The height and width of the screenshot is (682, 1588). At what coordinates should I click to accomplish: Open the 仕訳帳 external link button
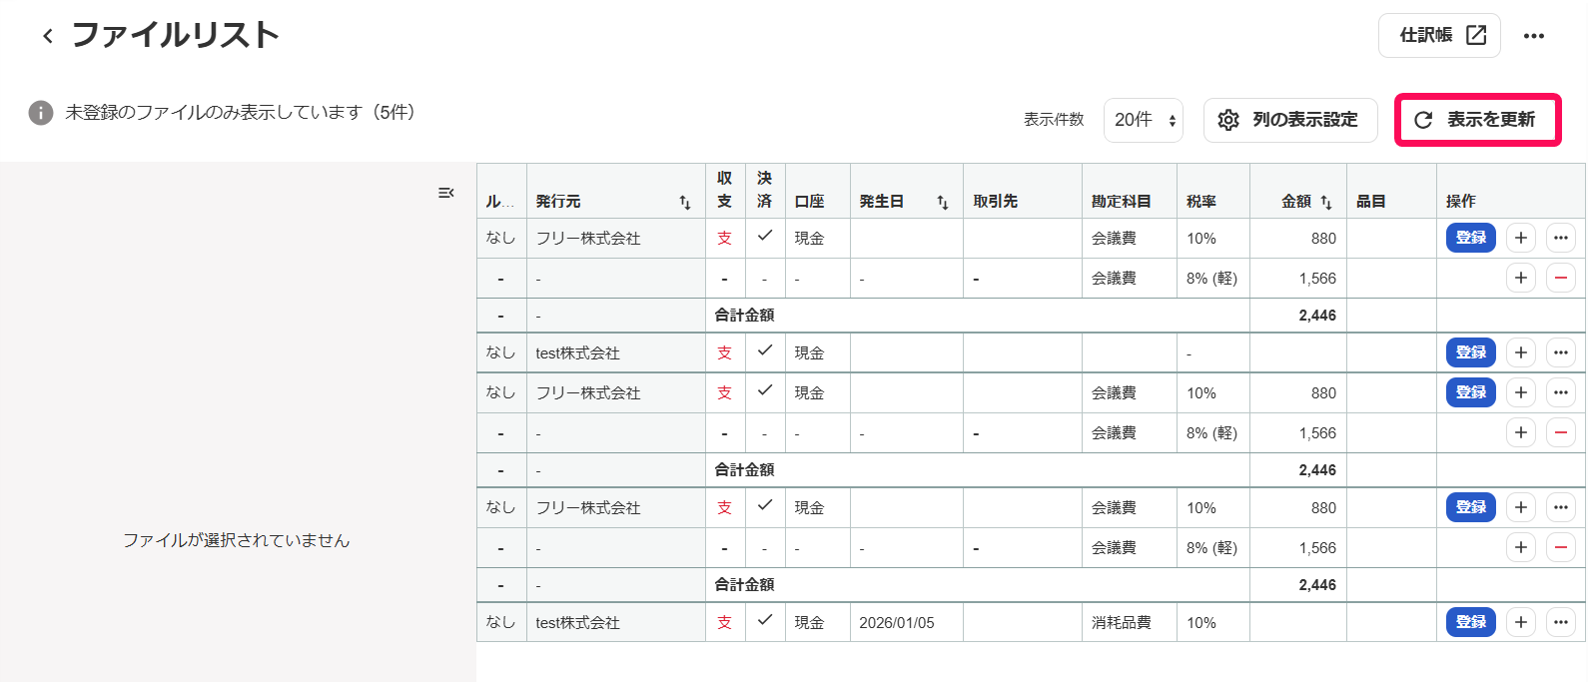click(x=1439, y=36)
